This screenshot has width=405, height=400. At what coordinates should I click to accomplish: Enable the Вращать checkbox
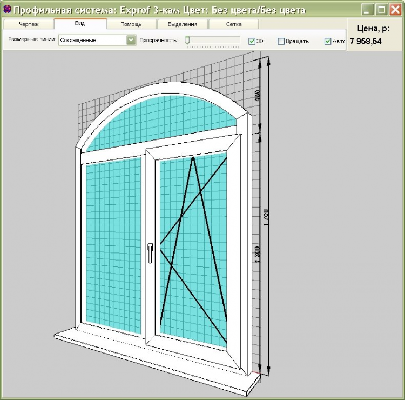281,42
